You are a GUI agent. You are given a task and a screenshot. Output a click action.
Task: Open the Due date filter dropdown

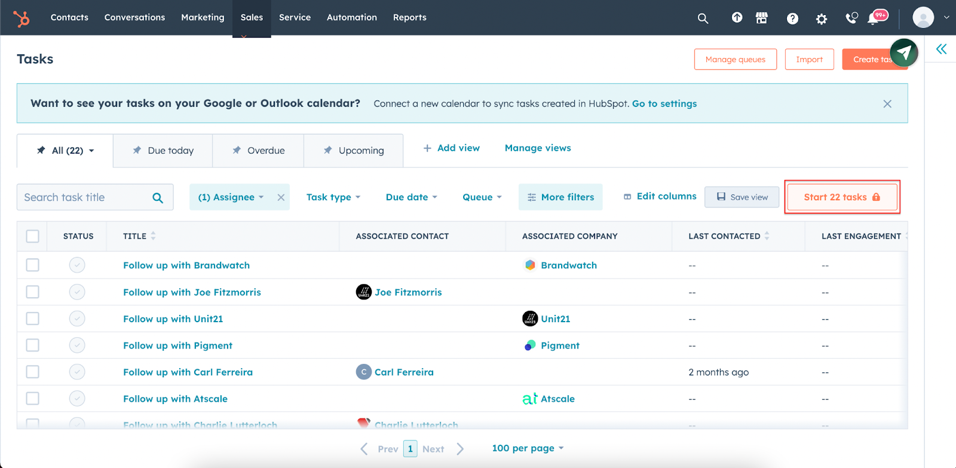pos(412,197)
